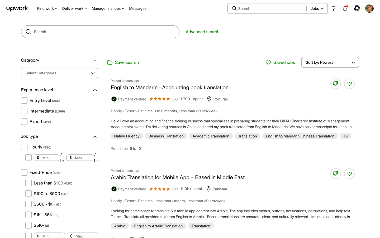The height and width of the screenshot is (238, 380).
Task: Dislike the English to Mandarin job
Action: click(336, 84)
